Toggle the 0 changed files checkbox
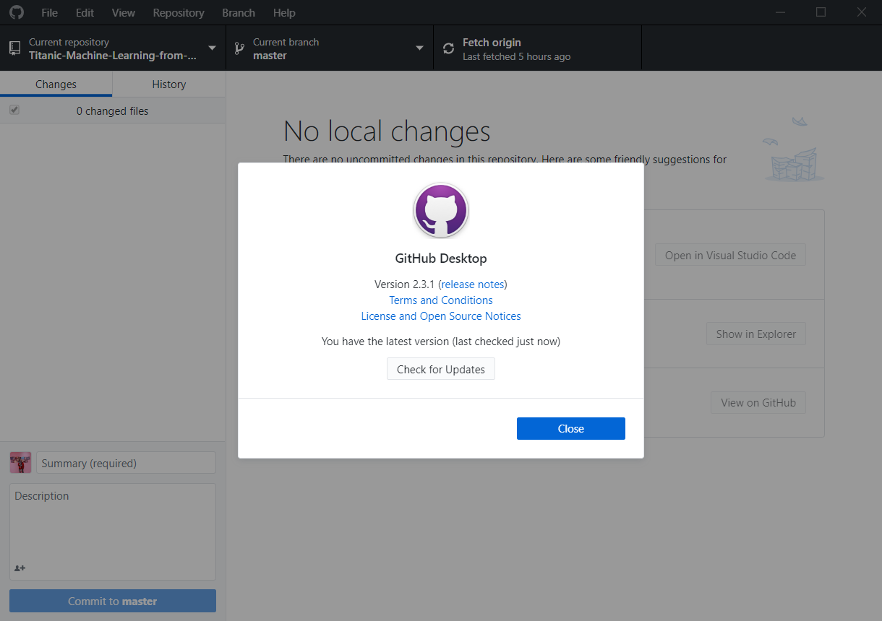Viewport: 882px width, 621px height. [14, 110]
